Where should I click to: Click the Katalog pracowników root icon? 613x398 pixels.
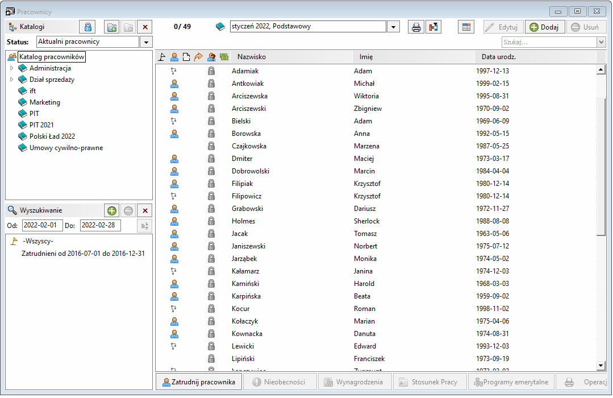12,57
